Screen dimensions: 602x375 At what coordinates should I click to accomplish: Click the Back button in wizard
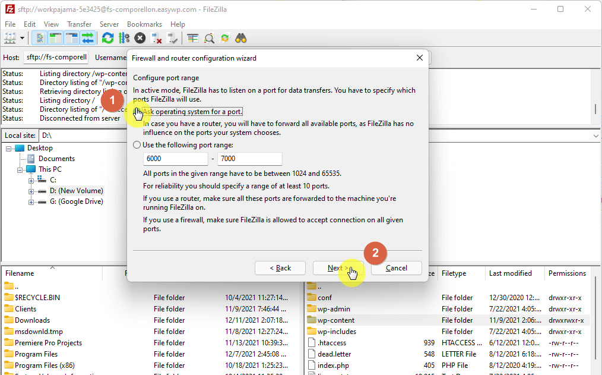point(280,268)
